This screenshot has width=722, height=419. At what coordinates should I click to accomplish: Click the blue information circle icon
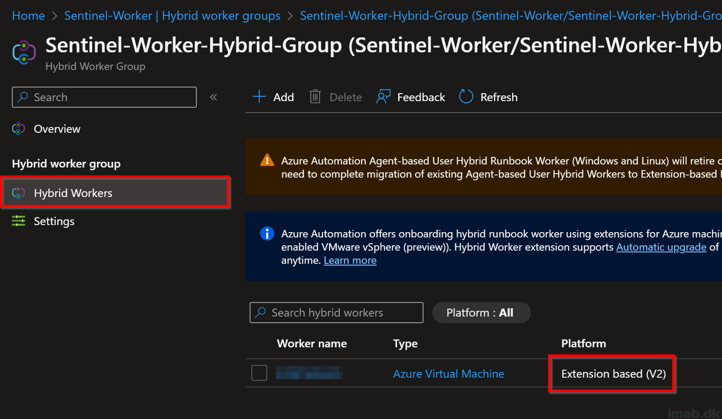[x=267, y=233]
